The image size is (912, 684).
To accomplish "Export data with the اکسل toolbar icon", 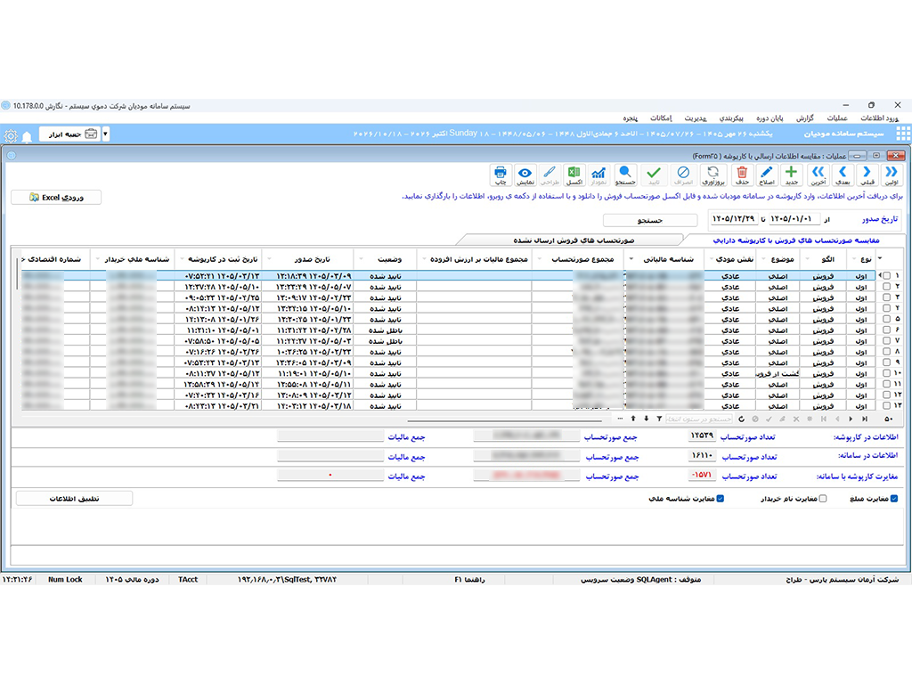I will click(x=574, y=175).
